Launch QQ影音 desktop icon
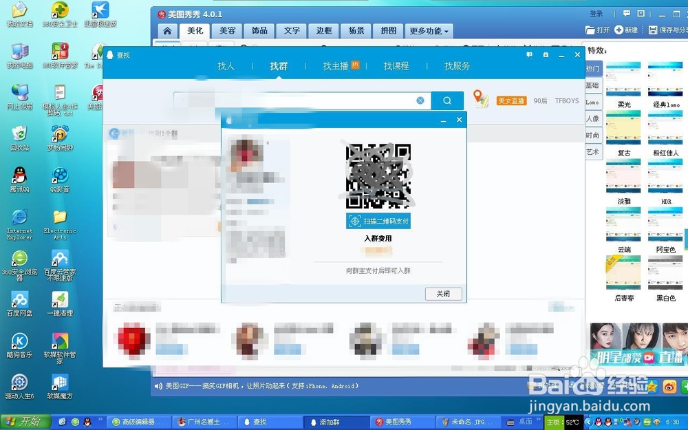The image size is (688, 430). coord(60,180)
